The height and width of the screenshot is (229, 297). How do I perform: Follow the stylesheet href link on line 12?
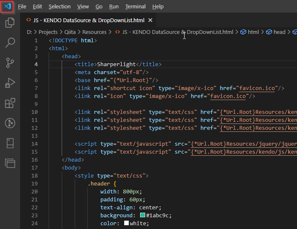(x=258, y=128)
